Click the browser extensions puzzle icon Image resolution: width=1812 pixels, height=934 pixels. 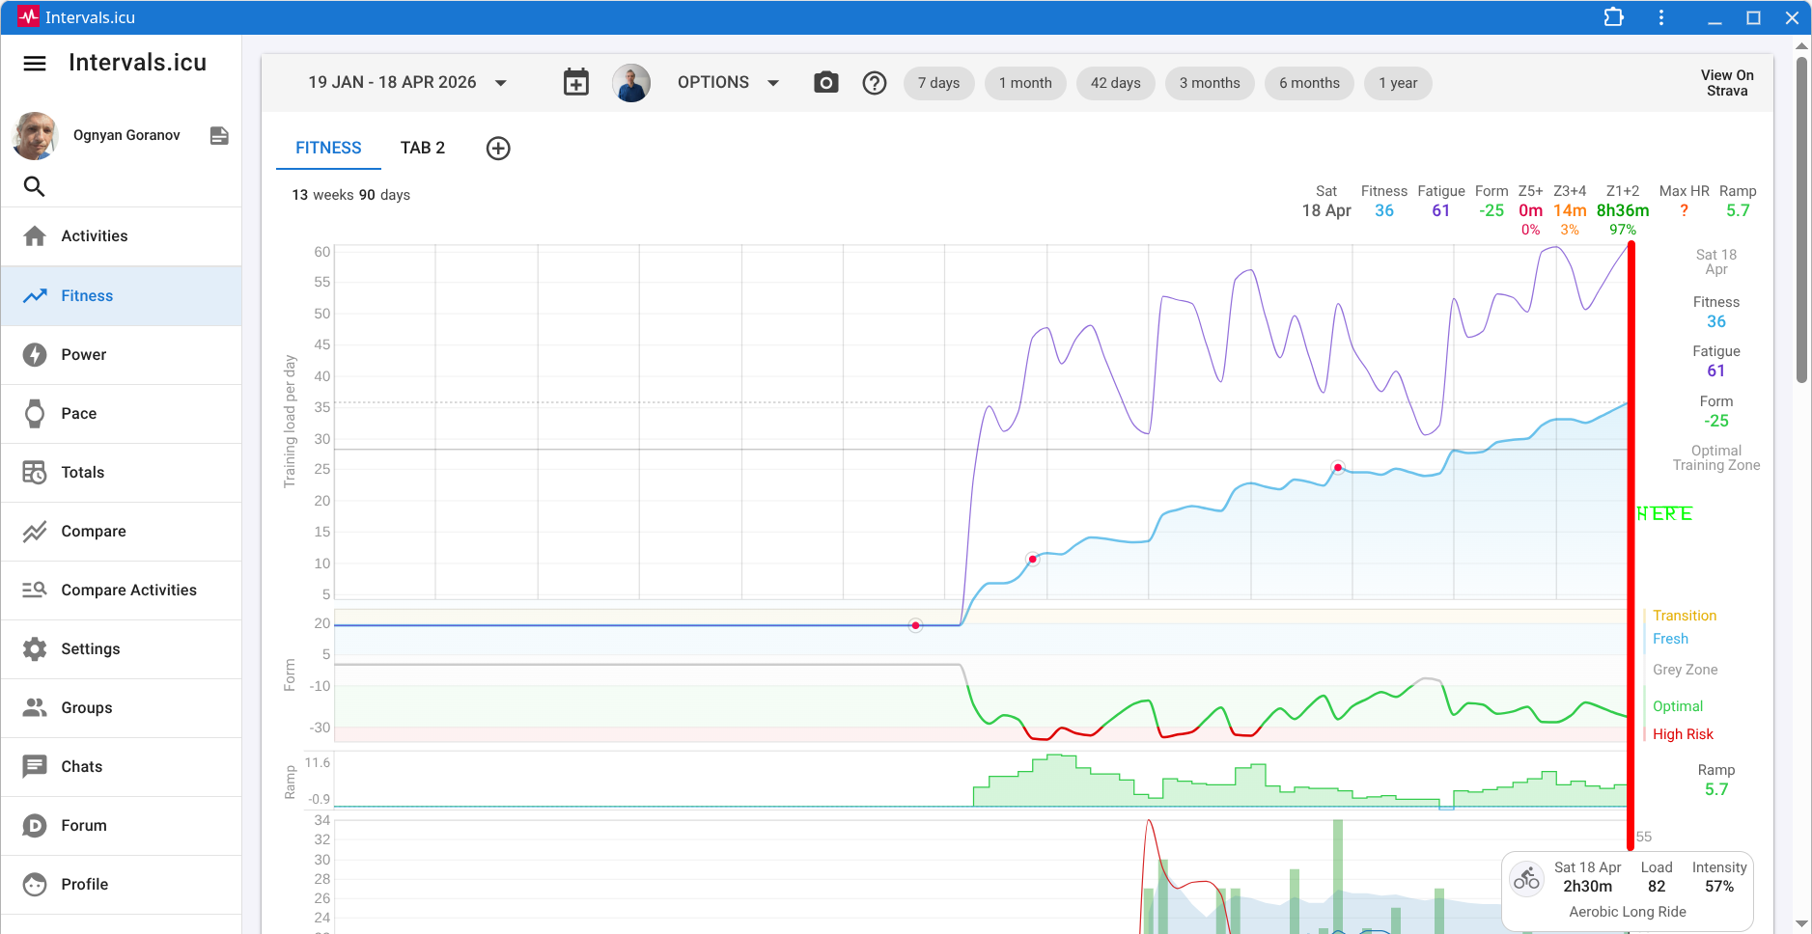tap(1613, 17)
